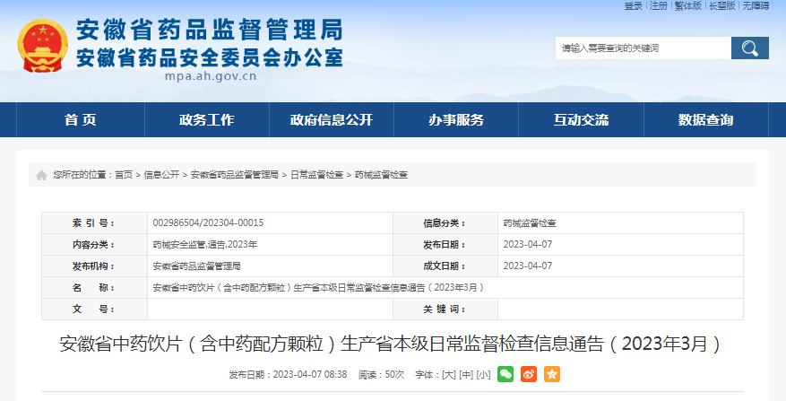
Task: Click 信息公开 in the breadcrumb
Action: tap(161, 175)
